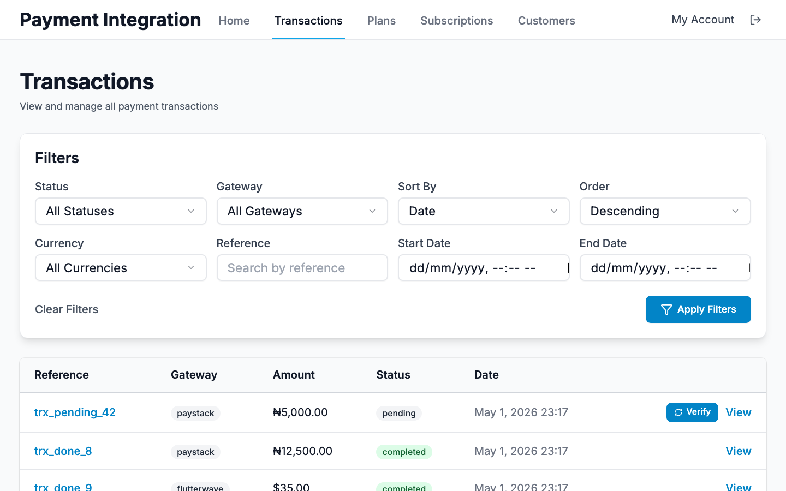View the trx_pending_42 transaction
786x491 pixels.
pyautogui.click(x=739, y=412)
